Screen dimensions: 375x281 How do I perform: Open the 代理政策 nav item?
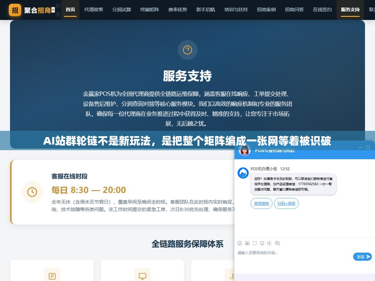(x=93, y=10)
